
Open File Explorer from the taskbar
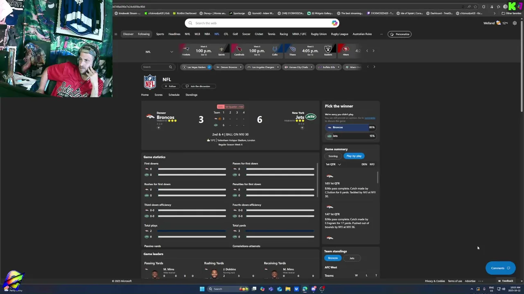[x=288, y=289]
